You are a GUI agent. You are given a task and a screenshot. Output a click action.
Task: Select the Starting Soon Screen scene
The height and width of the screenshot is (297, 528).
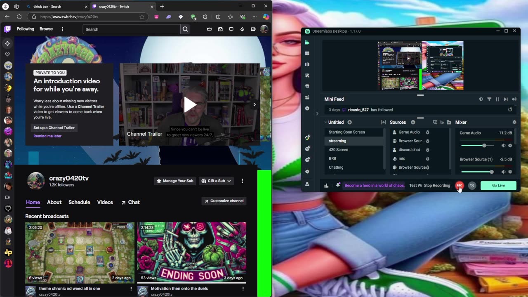click(x=347, y=132)
